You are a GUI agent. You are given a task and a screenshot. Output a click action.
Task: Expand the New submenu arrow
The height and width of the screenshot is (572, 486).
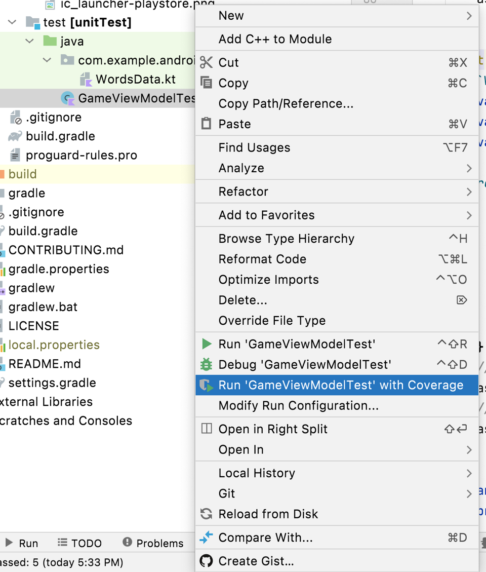(468, 16)
